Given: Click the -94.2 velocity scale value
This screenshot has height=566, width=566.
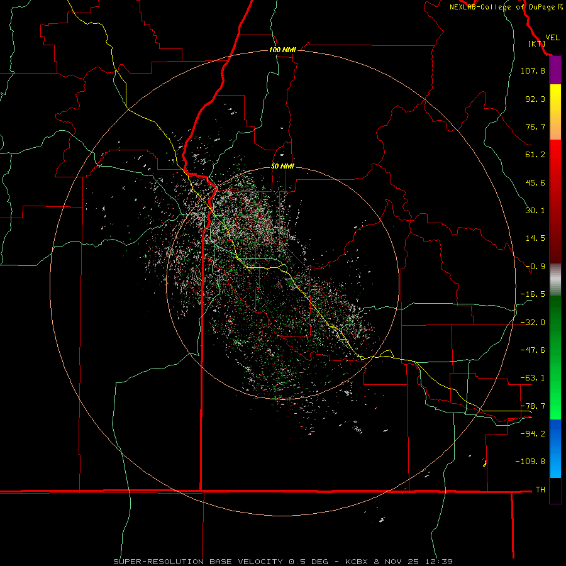Looking at the screenshot, I should click(533, 433).
